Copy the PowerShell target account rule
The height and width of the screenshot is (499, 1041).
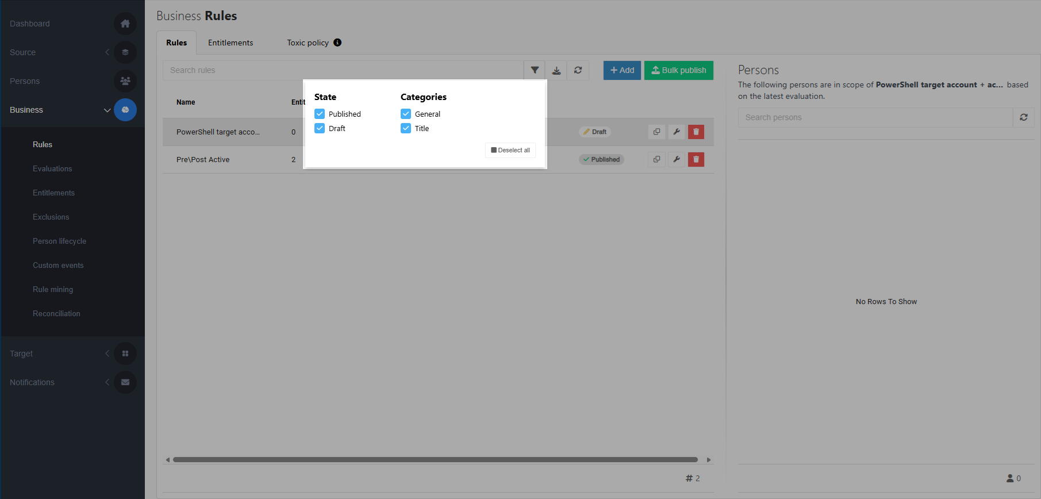pos(656,132)
